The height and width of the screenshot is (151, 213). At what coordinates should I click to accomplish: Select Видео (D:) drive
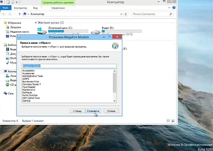116,31
